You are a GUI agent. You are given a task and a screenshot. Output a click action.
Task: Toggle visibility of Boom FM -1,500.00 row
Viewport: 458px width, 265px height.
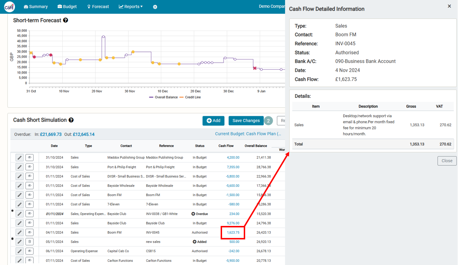tap(29, 195)
